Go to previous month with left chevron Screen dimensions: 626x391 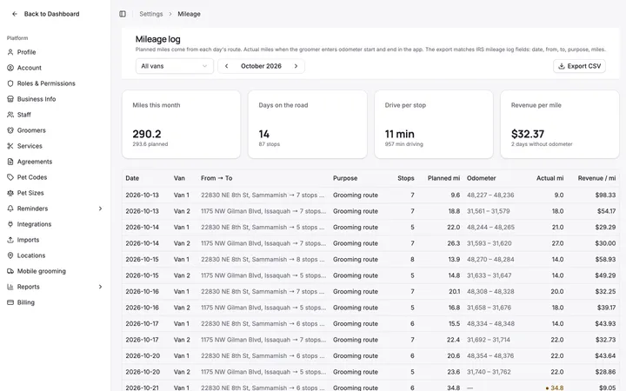point(226,66)
